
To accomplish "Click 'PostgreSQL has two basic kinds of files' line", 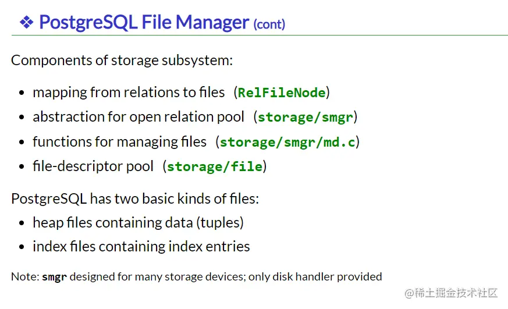I will (x=135, y=198).
